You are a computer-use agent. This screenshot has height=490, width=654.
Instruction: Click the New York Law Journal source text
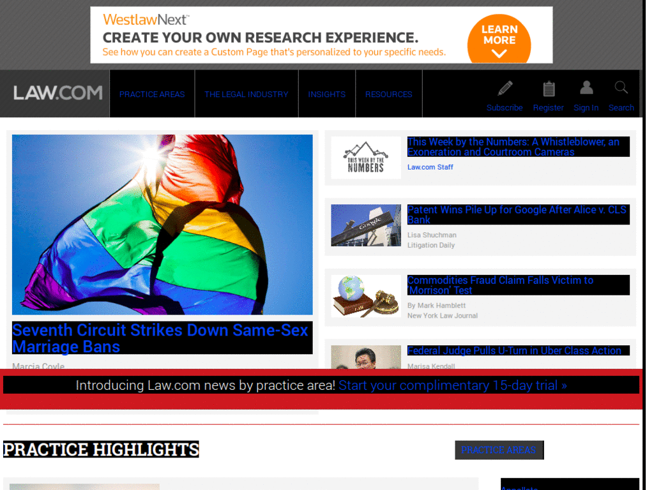(442, 315)
